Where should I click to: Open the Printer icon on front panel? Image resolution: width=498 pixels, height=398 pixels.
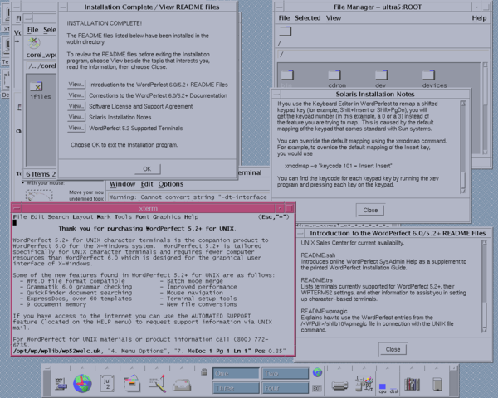click(x=339, y=385)
